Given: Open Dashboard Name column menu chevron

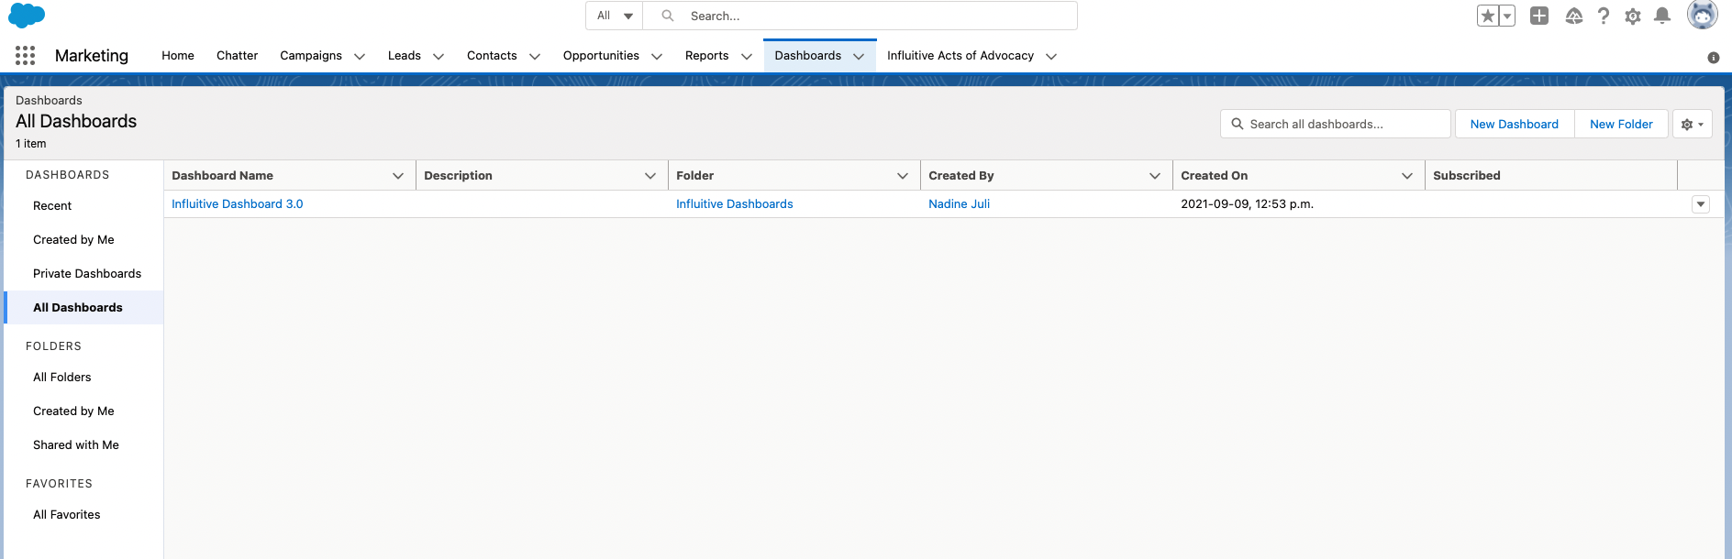Looking at the screenshot, I should pos(398,176).
